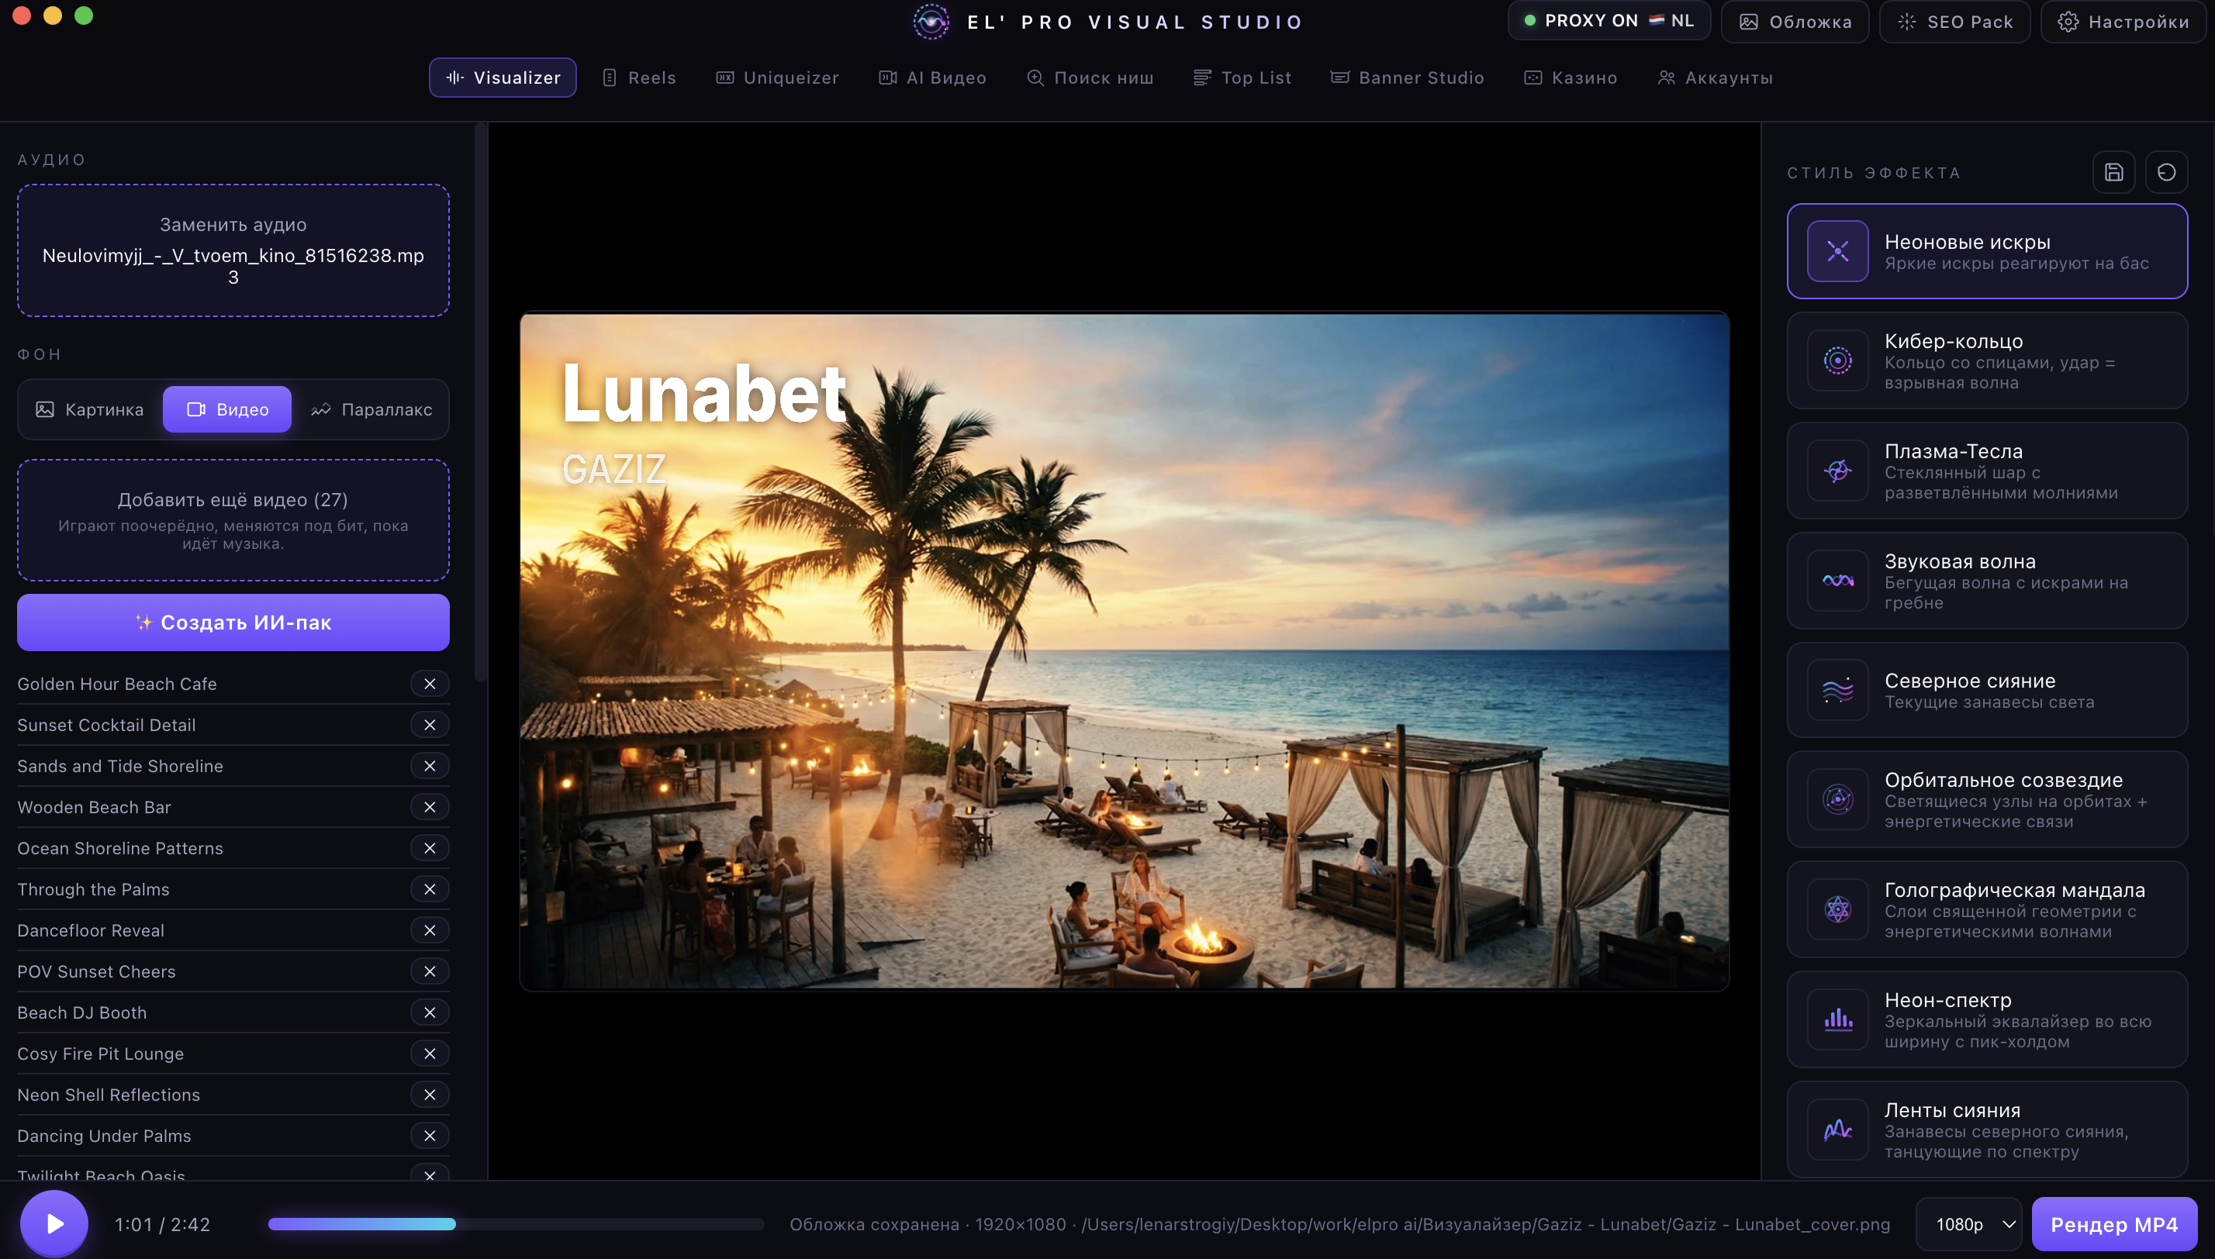Remove Dancefloor Reveal video

pos(430,930)
